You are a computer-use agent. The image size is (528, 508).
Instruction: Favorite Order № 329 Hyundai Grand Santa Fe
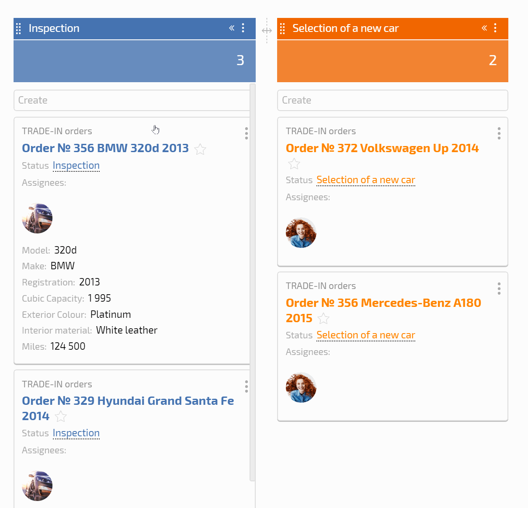pyautogui.click(x=61, y=417)
